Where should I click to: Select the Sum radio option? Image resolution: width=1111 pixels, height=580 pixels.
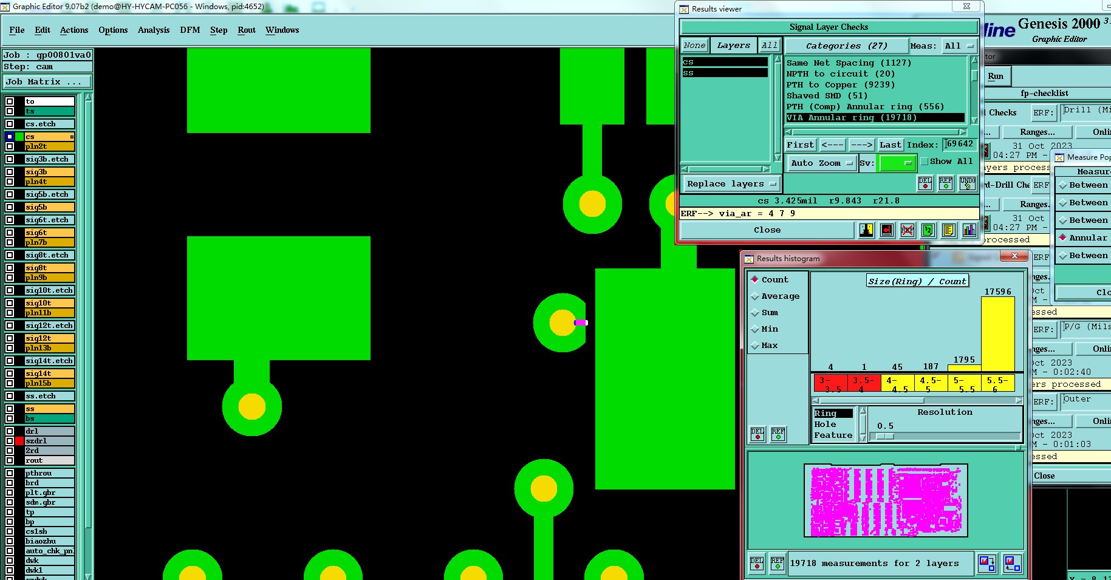[755, 313]
